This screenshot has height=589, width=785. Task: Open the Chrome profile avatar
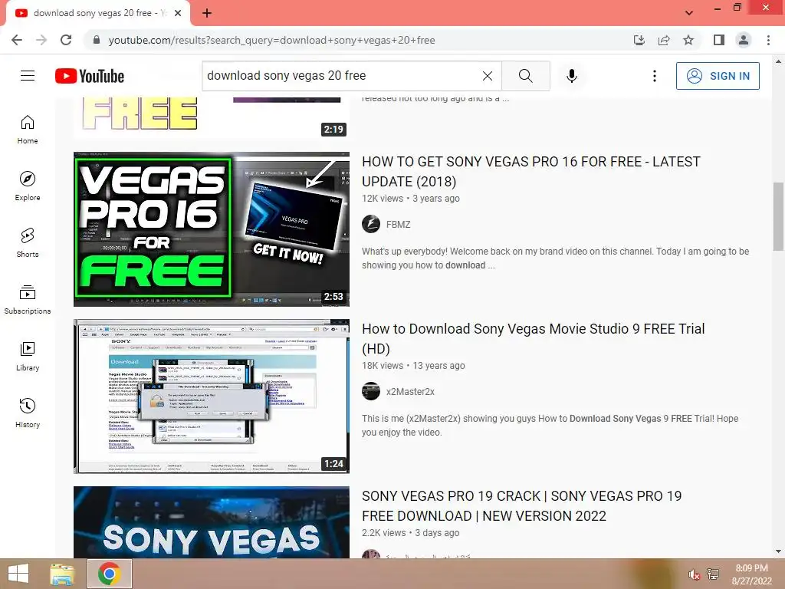point(744,40)
